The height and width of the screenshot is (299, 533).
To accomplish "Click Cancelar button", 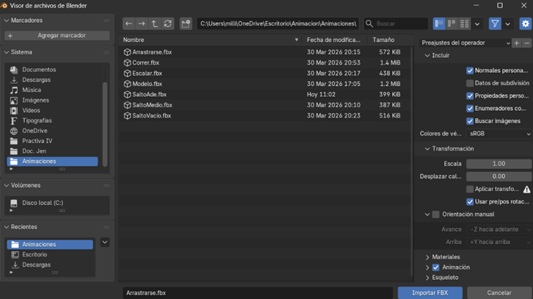I will click(x=499, y=292).
